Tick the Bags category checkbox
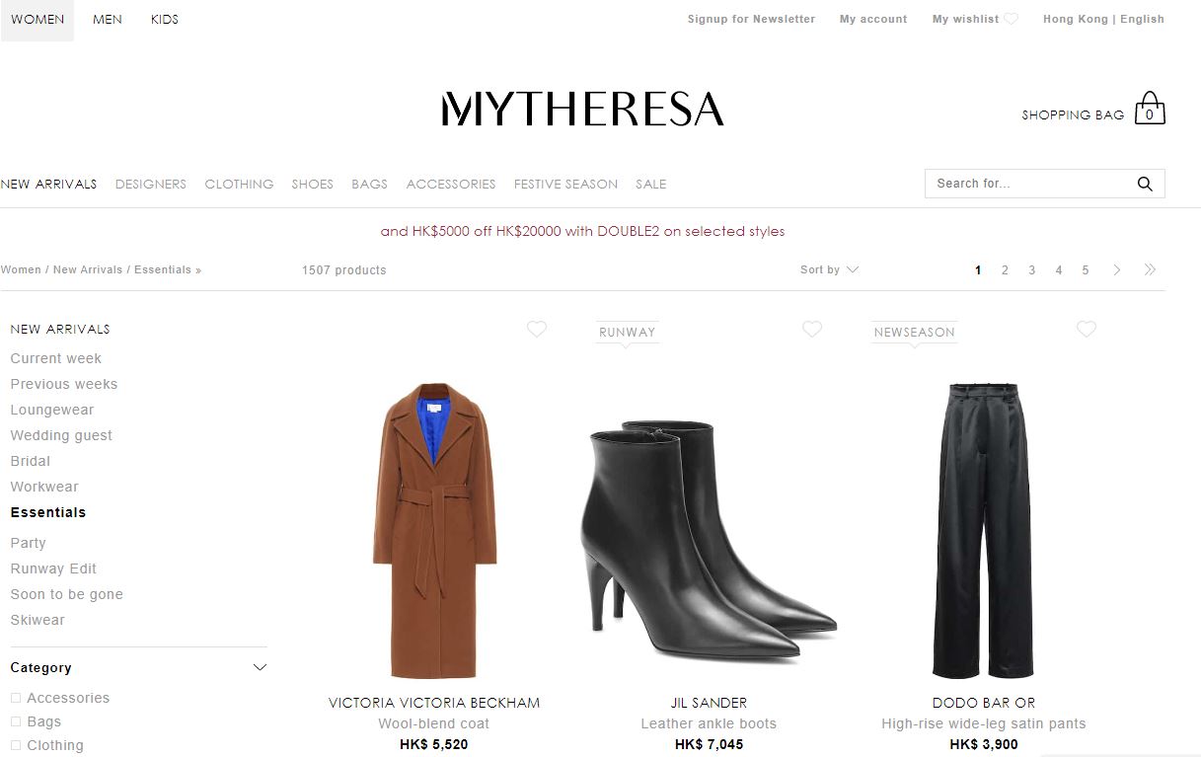 point(16,721)
